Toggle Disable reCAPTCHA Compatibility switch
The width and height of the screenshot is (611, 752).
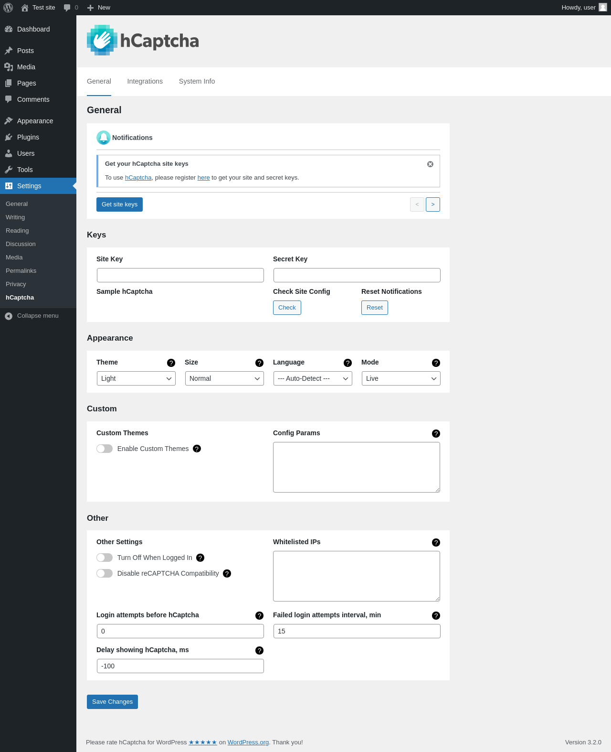105,573
